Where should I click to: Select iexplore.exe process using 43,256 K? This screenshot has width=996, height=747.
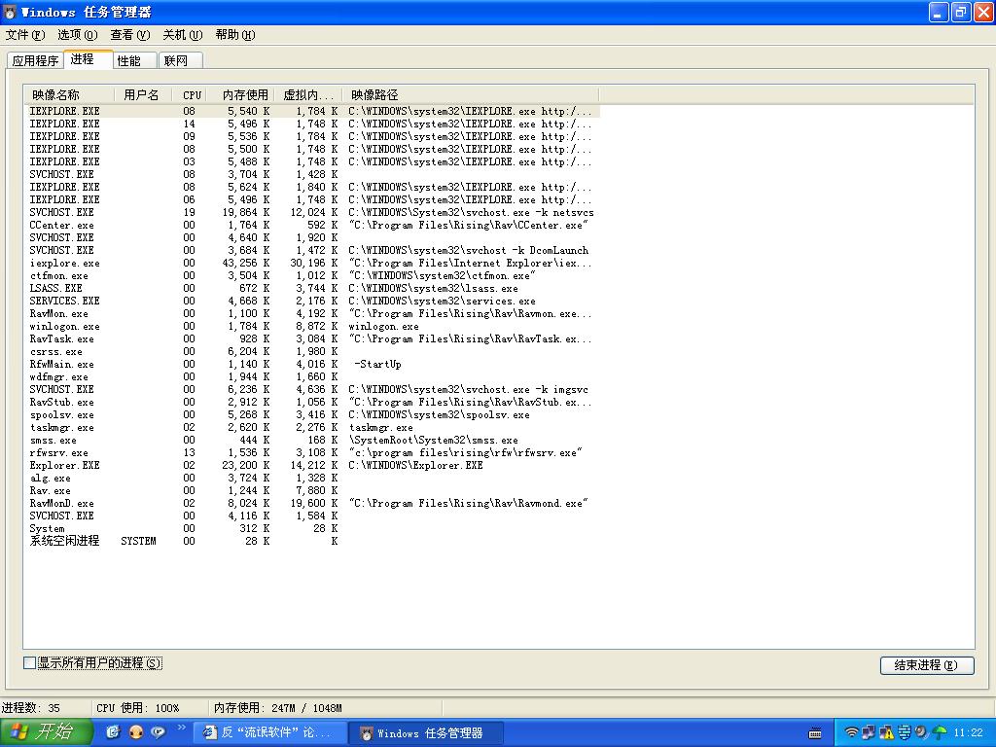click(x=312, y=263)
